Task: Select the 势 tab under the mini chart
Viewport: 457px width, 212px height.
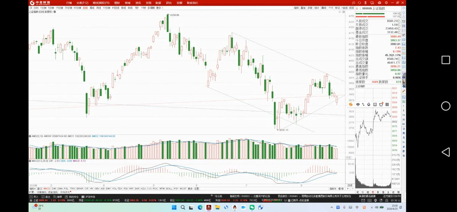Action: tap(372, 193)
